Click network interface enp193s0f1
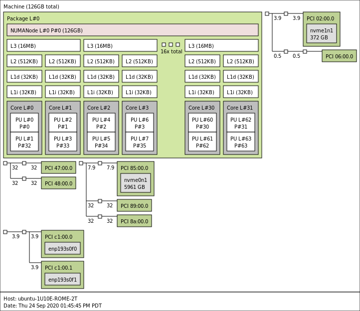 pos(62,280)
